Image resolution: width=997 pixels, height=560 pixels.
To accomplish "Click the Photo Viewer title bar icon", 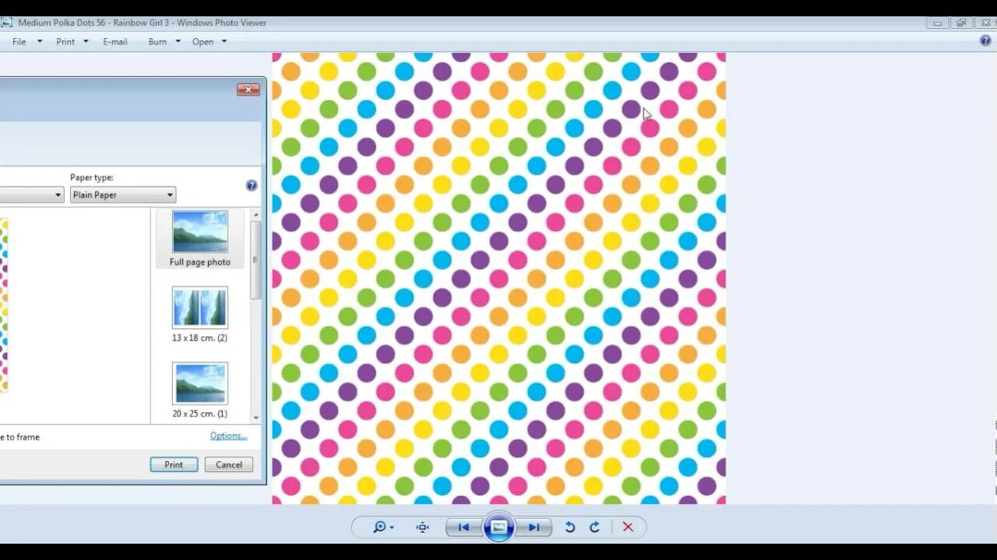I will click(6, 23).
